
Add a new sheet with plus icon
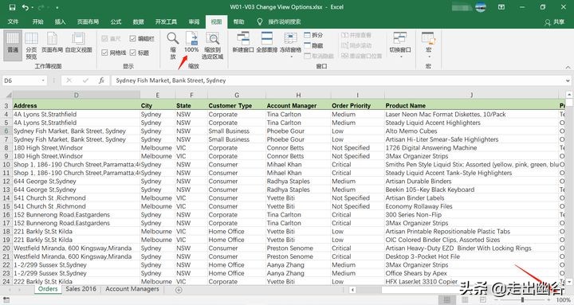179,290
